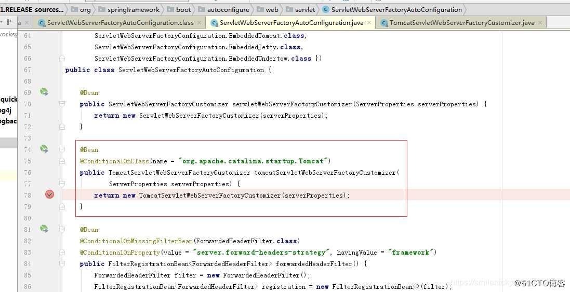570x292 pixels.
Task: Click the RELEASE-sources breadcrumb
Action: point(32,10)
